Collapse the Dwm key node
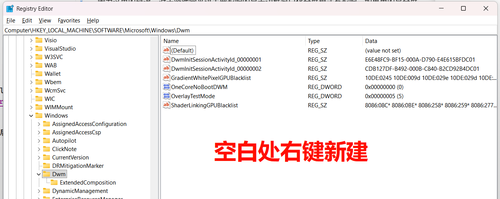 39,174
